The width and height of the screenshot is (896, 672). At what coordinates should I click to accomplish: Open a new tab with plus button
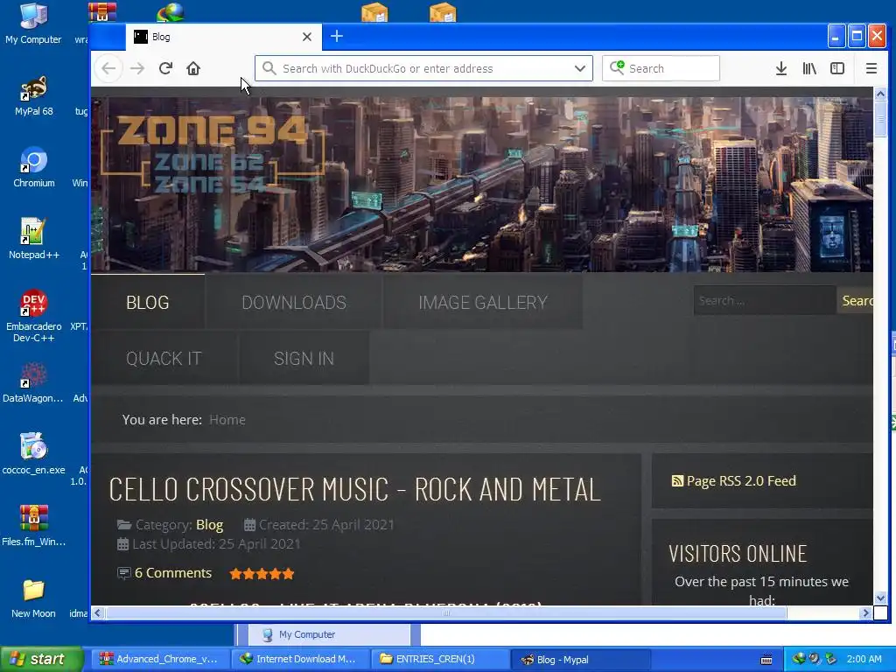tap(337, 36)
